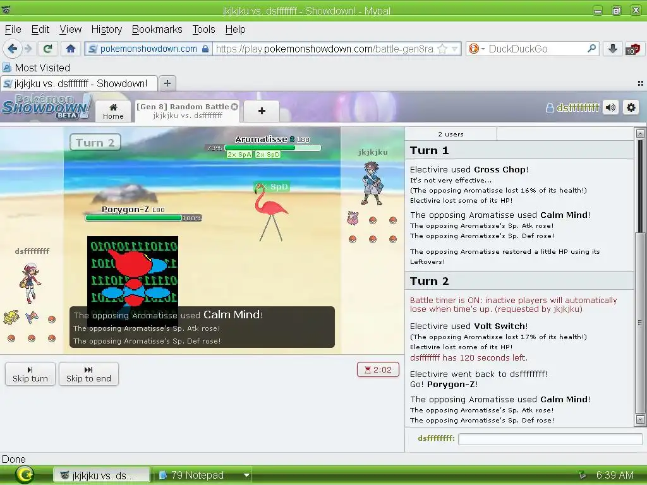Open a new Showdown room with plus
Viewport: 647px width, 485px height.
click(262, 111)
